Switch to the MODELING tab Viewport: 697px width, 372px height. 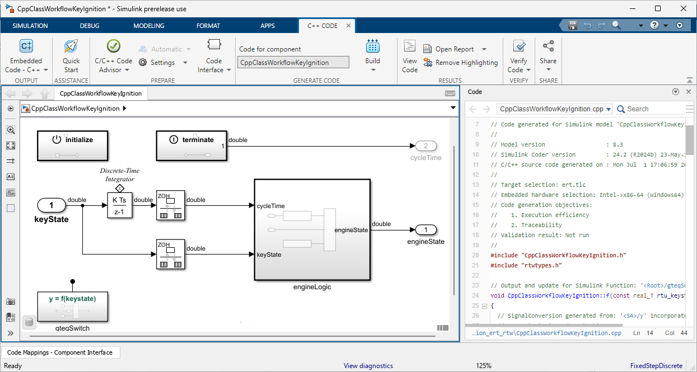(x=149, y=26)
